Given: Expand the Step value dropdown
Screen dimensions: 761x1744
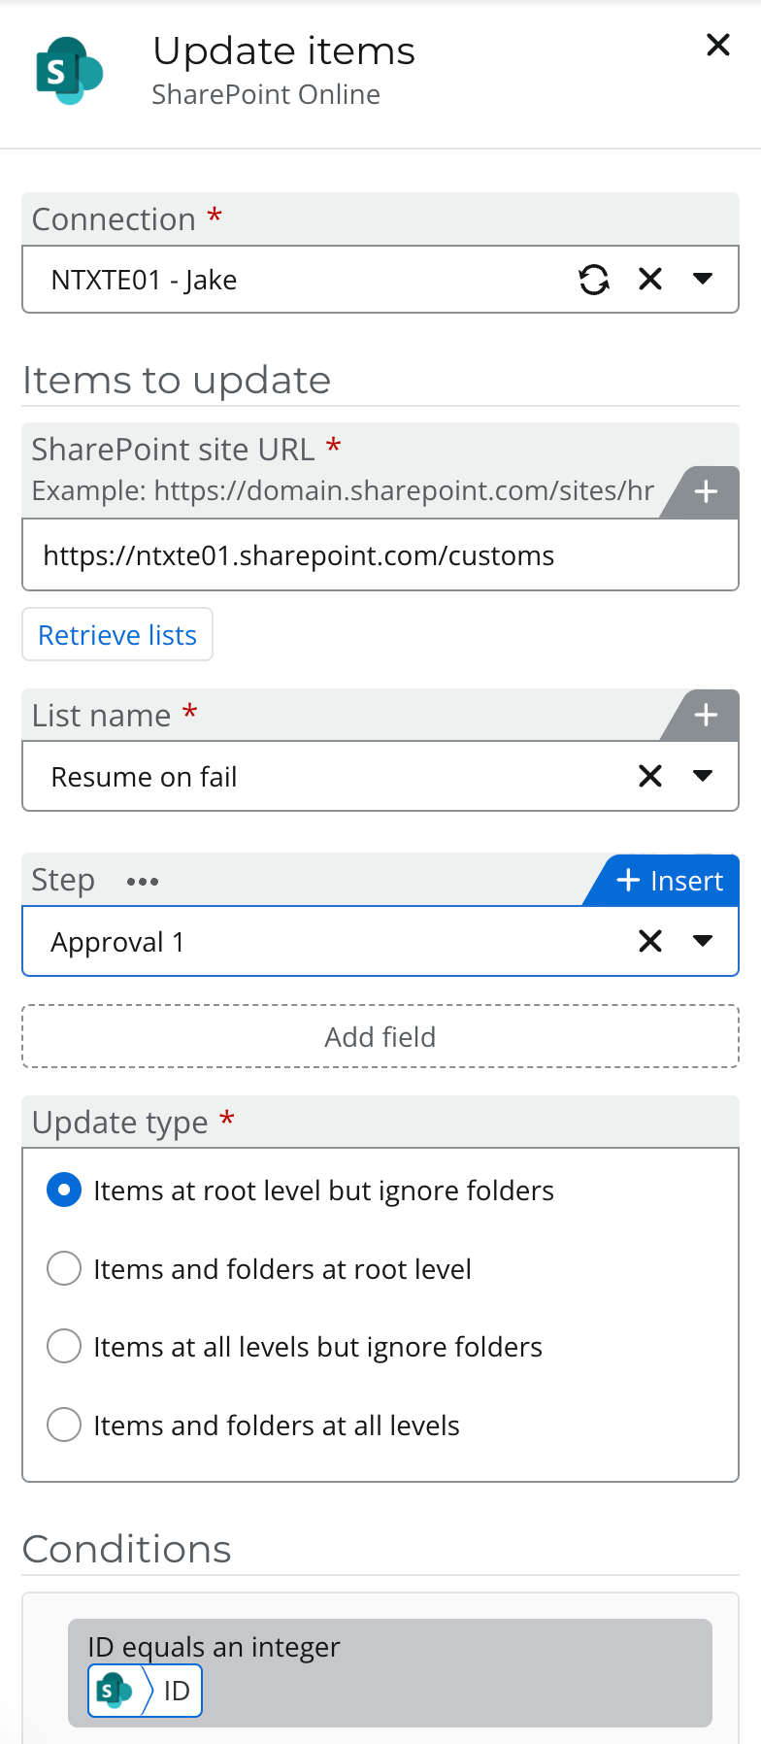Looking at the screenshot, I should point(703,941).
